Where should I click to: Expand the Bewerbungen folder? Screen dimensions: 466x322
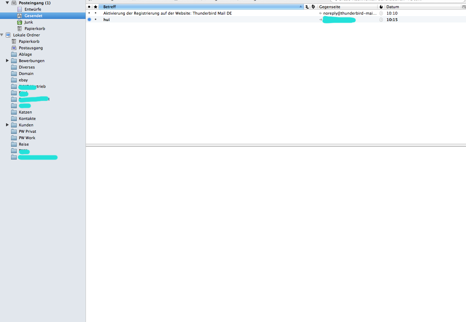7,61
